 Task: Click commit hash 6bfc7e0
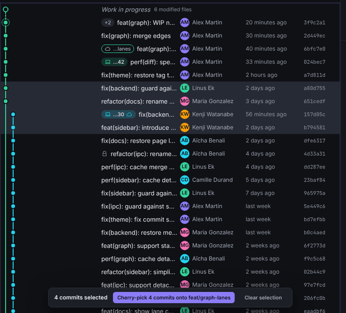point(315,49)
